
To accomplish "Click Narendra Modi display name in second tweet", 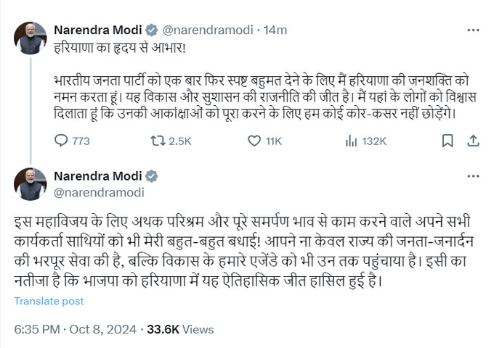I will [x=98, y=176].
